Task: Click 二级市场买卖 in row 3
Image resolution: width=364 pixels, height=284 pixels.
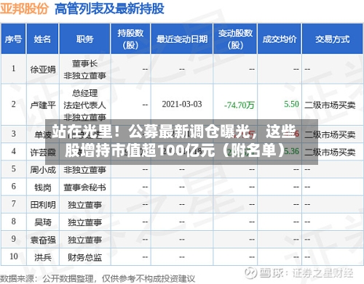Action: (x=330, y=134)
